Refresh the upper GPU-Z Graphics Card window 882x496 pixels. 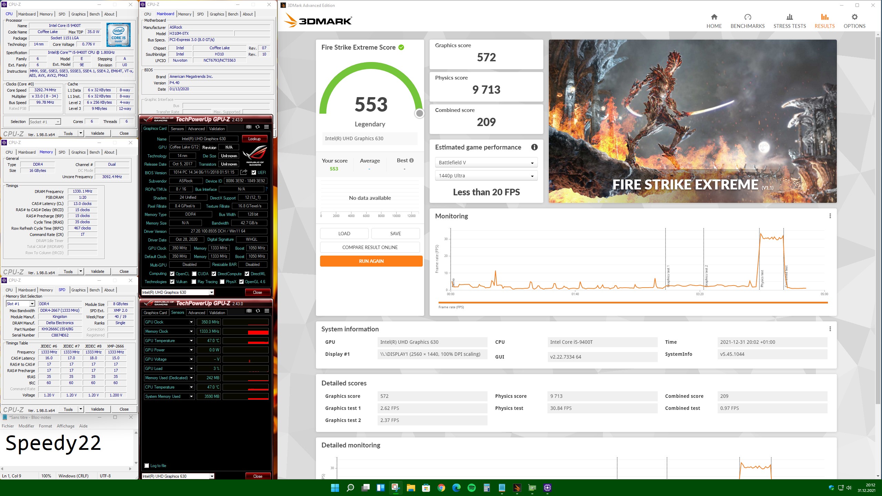click(257, 127)
